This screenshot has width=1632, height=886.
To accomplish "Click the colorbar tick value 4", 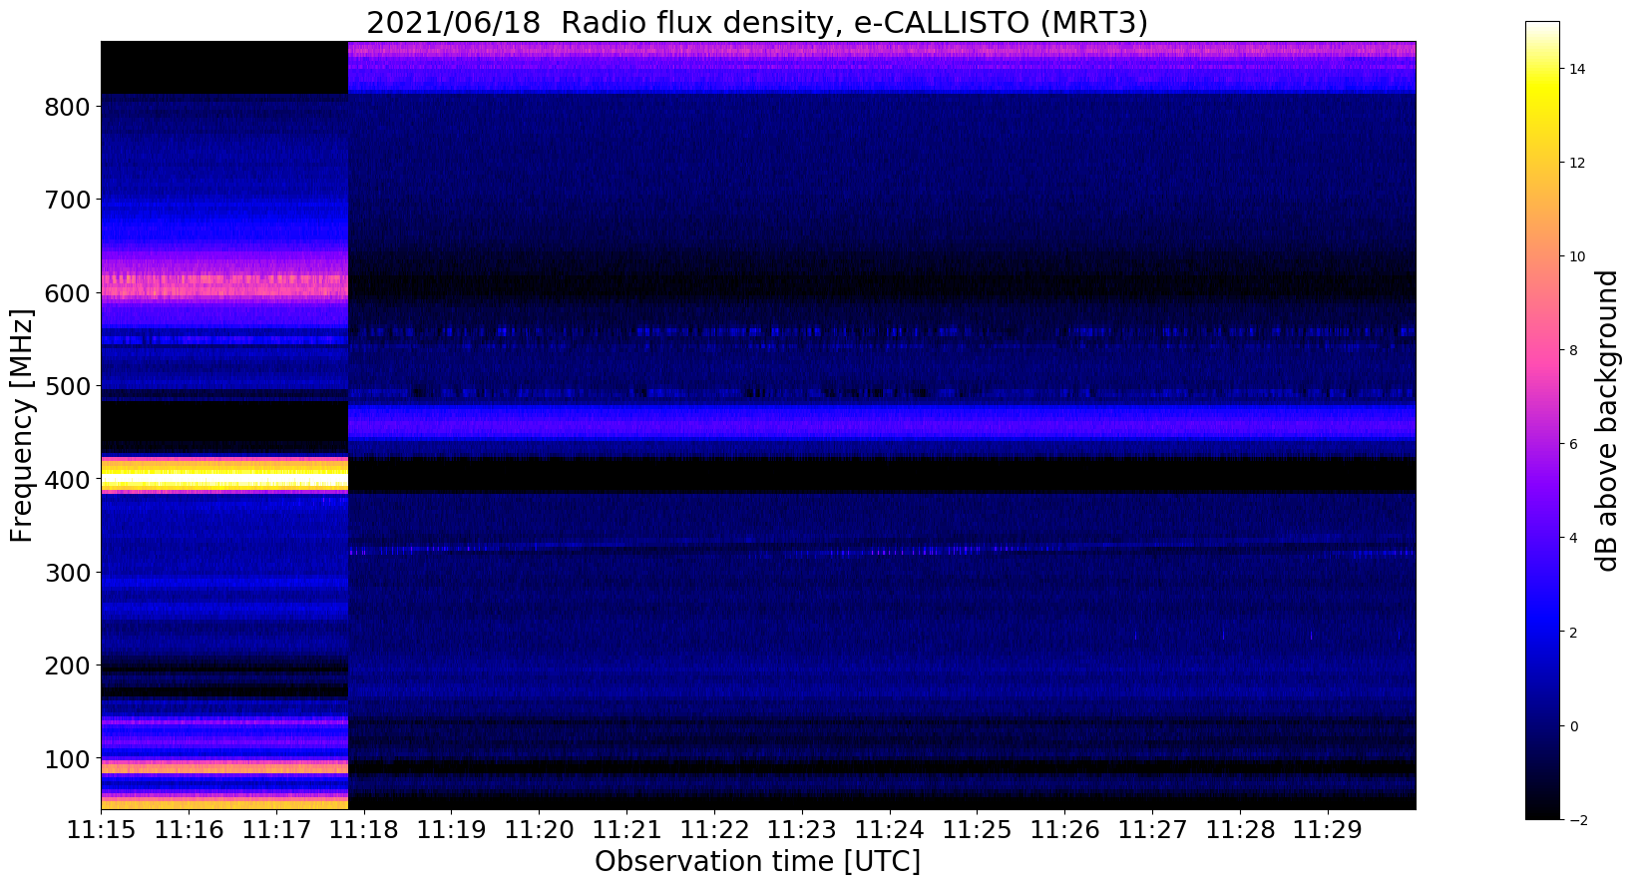I will coord(1574,538).
